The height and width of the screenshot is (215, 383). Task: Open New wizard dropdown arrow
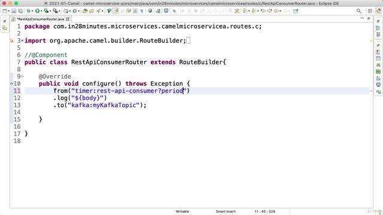click(x=8, y=11)
